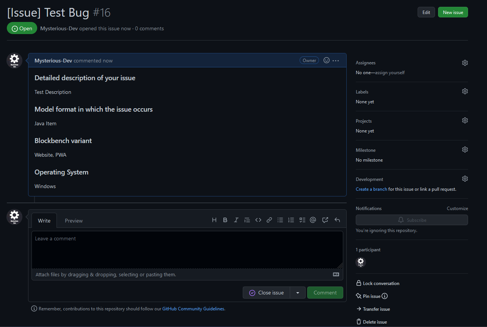The image size is (487, 327).
Task: Switch to the Preview tab
Action: coord(74,221)
